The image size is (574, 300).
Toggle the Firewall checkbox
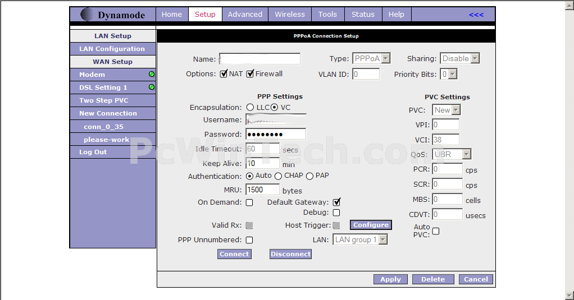click(x=250, y=74)
